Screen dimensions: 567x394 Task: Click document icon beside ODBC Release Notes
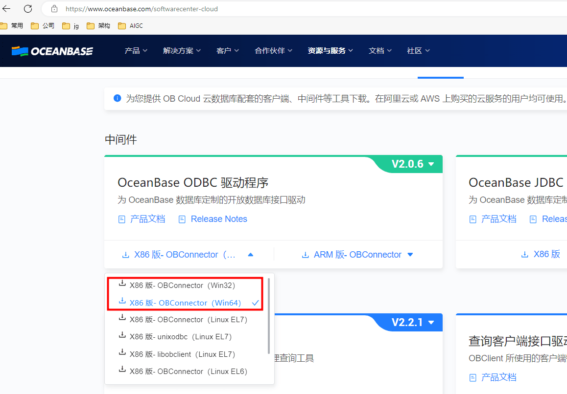tap(182, 219)
